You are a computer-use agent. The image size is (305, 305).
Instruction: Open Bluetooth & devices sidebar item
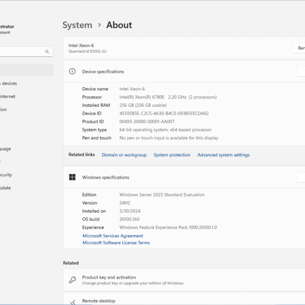point(8,83)
